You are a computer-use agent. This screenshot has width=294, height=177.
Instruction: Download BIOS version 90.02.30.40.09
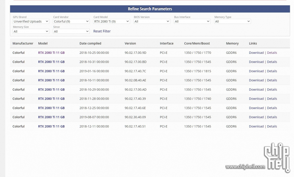pos(256,117)
